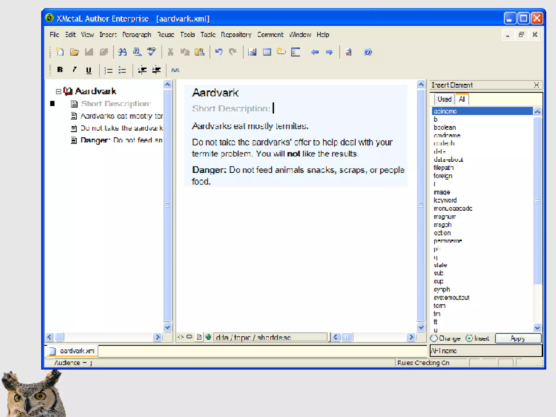
Task: Click the Open folder toolbar icon
Action: click(74, 52)
